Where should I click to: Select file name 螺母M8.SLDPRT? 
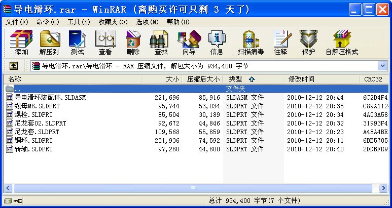pos(37,106)
